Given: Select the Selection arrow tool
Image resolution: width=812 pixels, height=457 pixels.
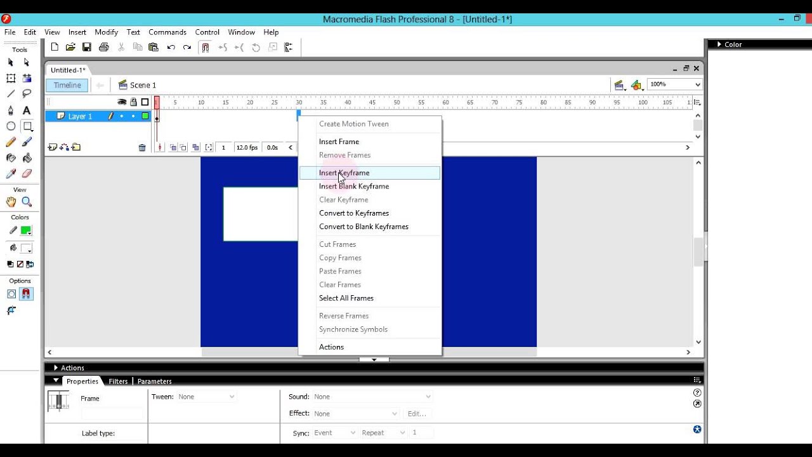Looking at the screenshot, I should click(x=11, y=62).
